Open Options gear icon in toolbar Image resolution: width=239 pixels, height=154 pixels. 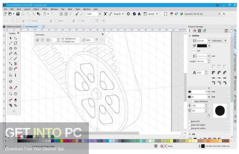pos(128,14)
